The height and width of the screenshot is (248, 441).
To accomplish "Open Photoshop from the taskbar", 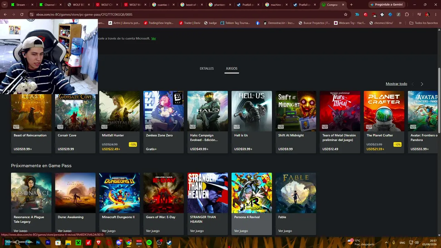I will click(38, 242).
